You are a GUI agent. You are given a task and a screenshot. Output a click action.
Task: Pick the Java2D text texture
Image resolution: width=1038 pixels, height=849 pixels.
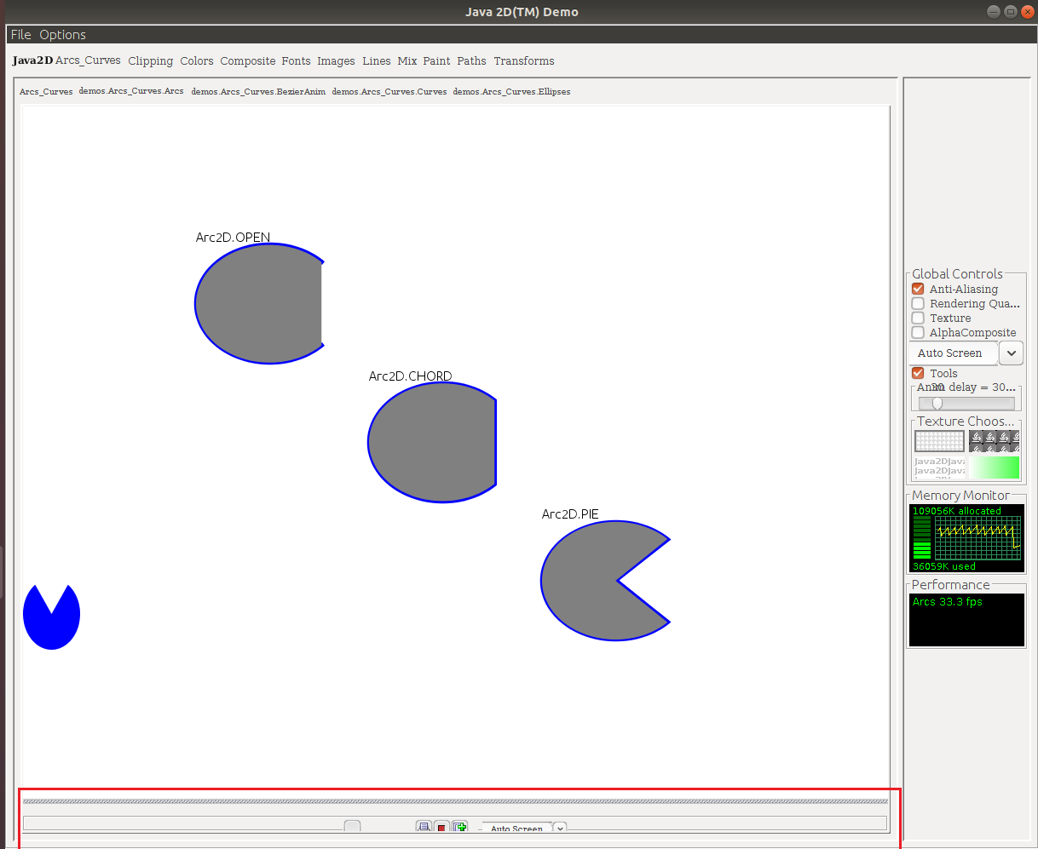coord(939,467)
